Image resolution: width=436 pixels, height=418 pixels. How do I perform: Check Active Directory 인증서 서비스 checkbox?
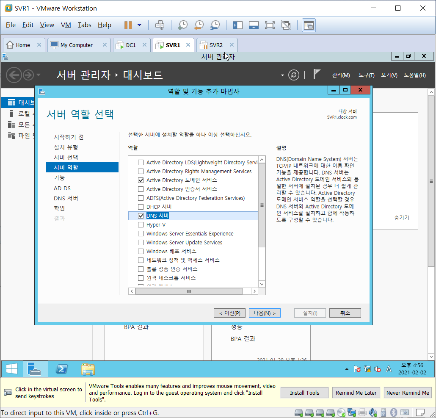click(141, 189)
